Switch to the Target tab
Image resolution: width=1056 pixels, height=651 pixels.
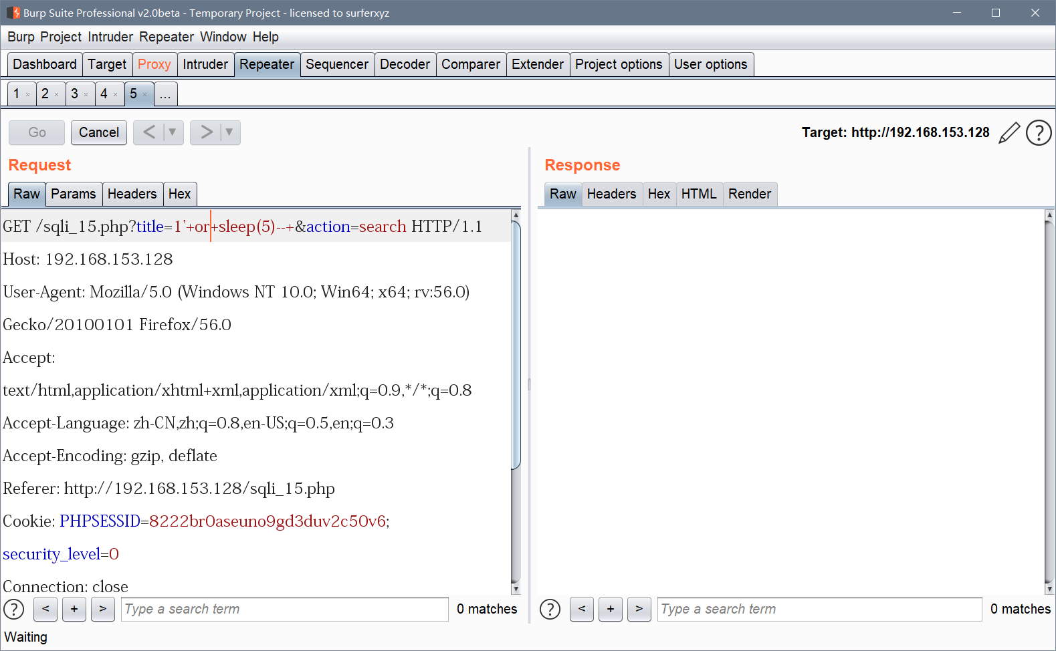pos(107,64)
